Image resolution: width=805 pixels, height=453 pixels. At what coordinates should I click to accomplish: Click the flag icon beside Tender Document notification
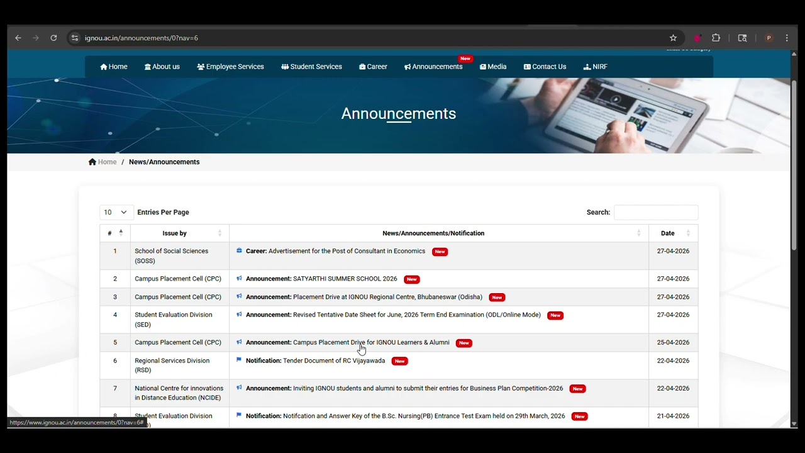pyautogui.click(x=239, y=360)
